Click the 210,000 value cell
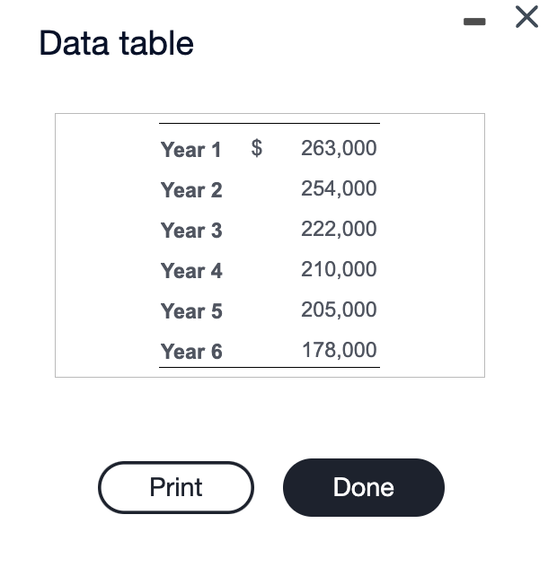 click(x=339, y=269)
